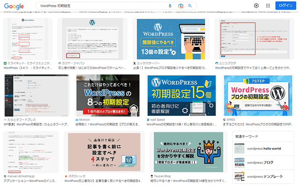Click the エックスサーバー source link
The image size is (299, 187).
coord(146,63)
